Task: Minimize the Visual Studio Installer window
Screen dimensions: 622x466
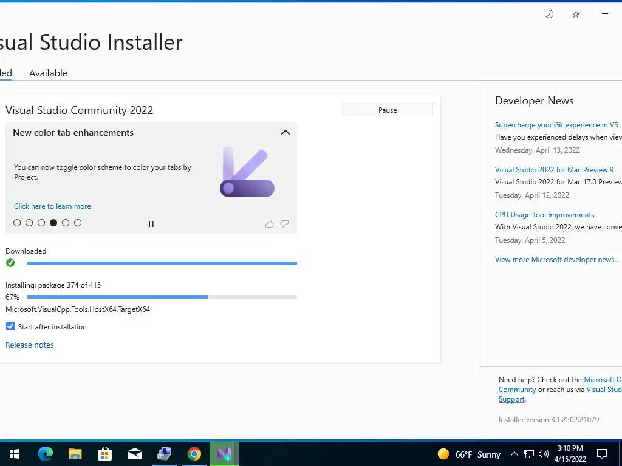Action: 605,14
